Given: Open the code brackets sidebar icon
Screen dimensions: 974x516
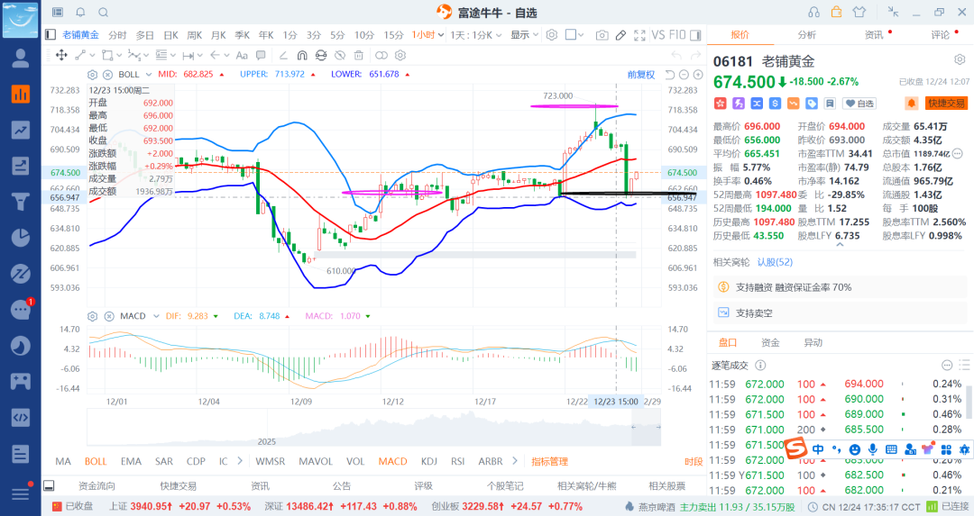Looking at the screenshot, I should point(21,417).
